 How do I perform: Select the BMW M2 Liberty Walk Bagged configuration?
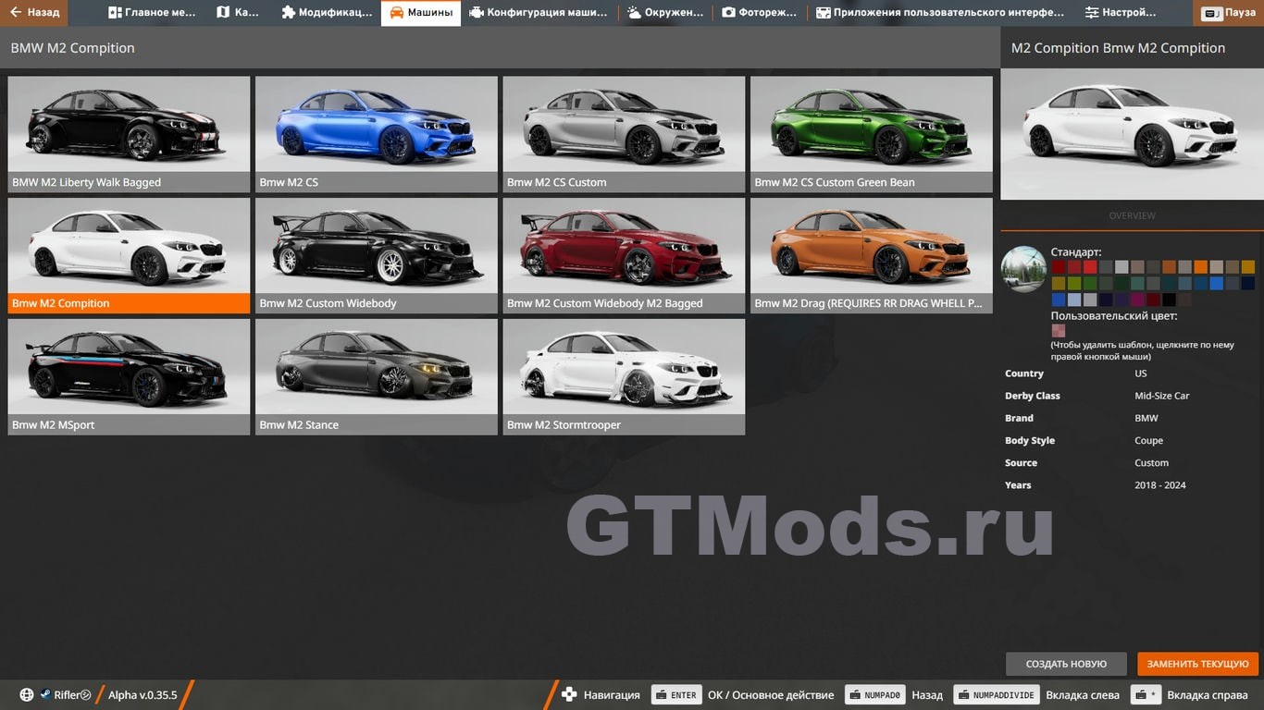tap(129, 134)
